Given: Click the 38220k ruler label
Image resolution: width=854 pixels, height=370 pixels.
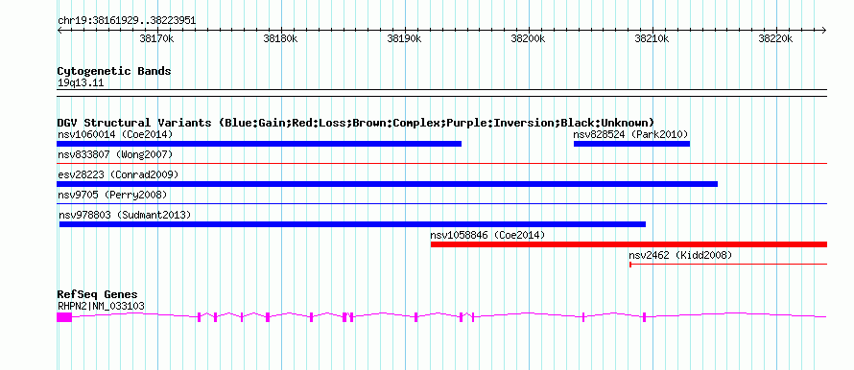Looking at the screenshot, I should point(775,38).
